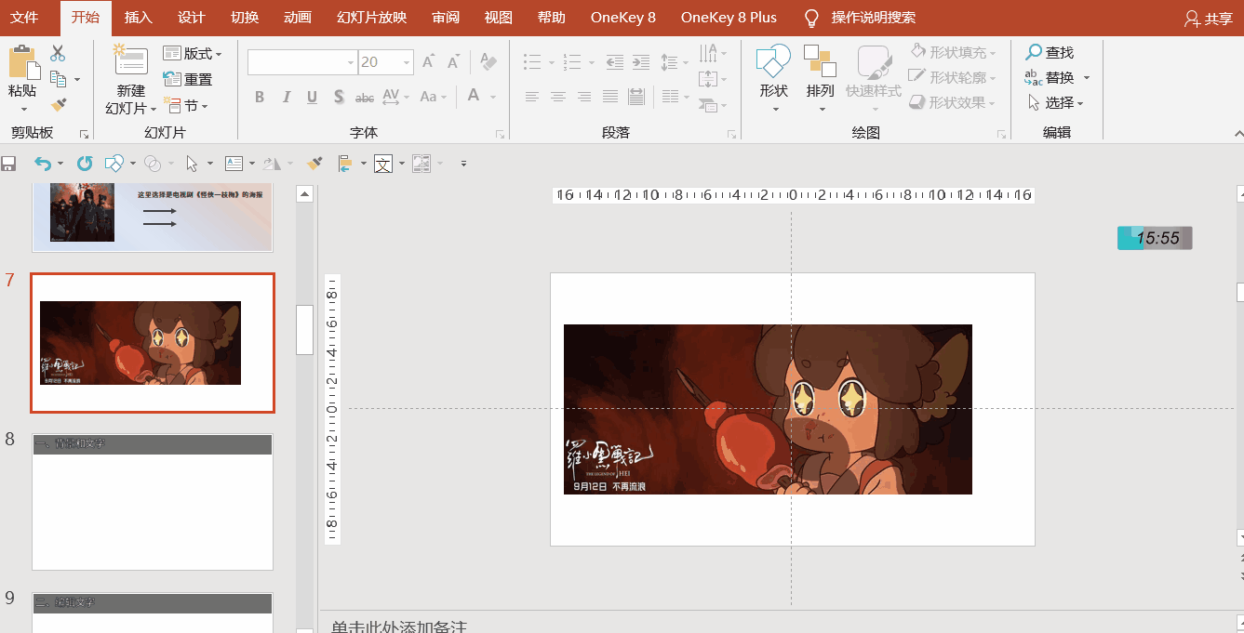Click the 重置 reset slide button
The height and width of the screenshot is (633, 1244).
188,80
